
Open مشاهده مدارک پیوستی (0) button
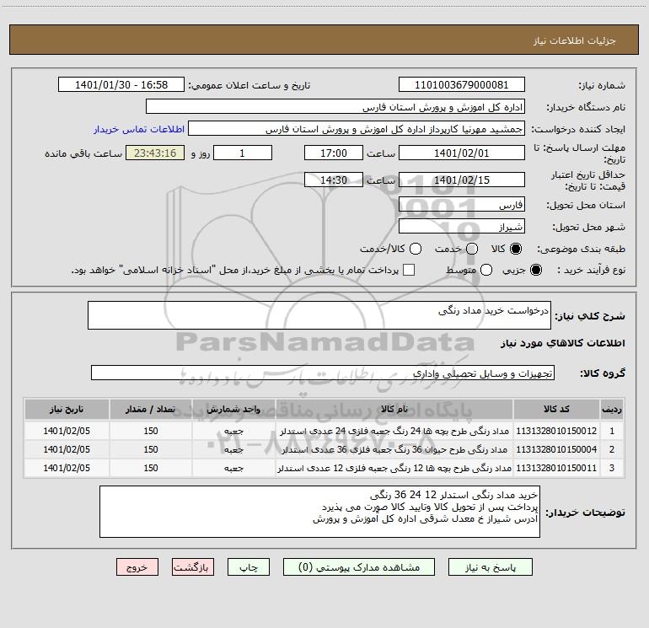tap(359, 567)
